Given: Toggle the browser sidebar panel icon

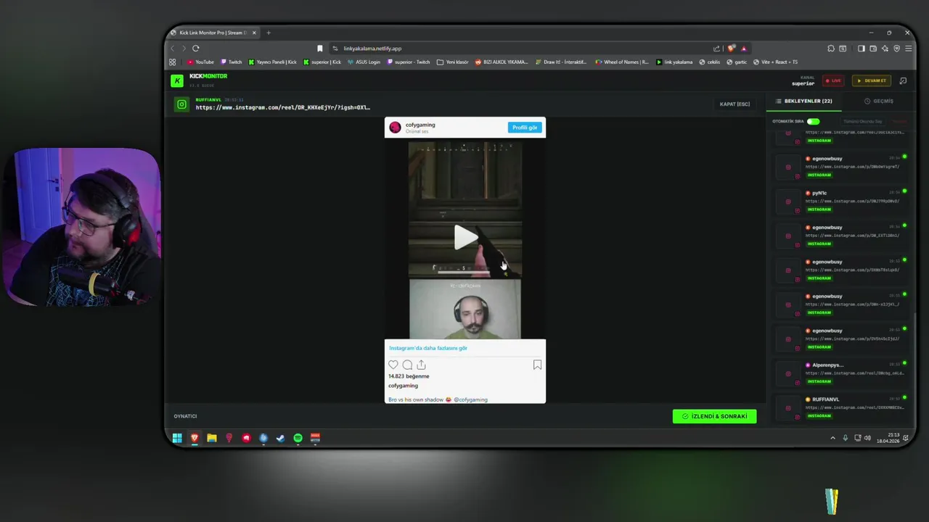Looking at the screenshot, I should 861,49.
